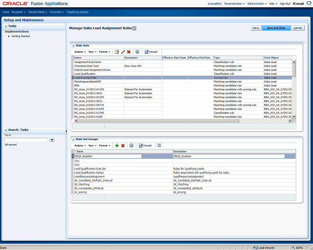Click Rule Sets vertical scrollbar up arrow

click(293, 62)
